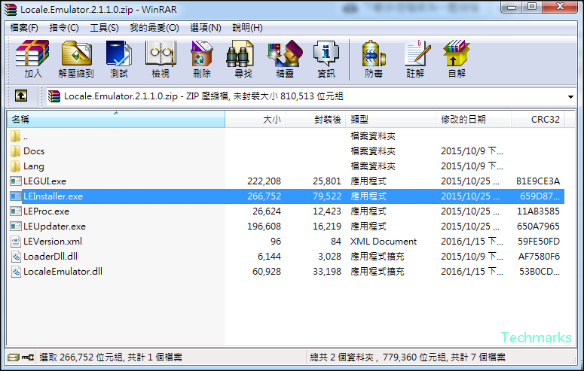Click the 刪除 (Delete) recycle bin icon

tap(201, 53)
